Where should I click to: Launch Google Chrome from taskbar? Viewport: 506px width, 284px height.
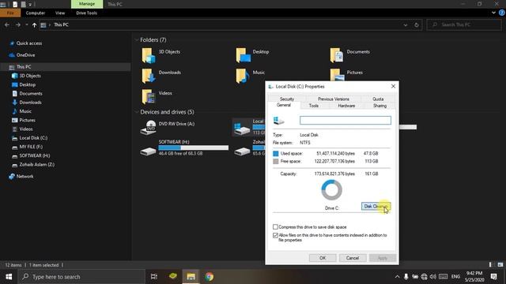(x=209, y=277)
